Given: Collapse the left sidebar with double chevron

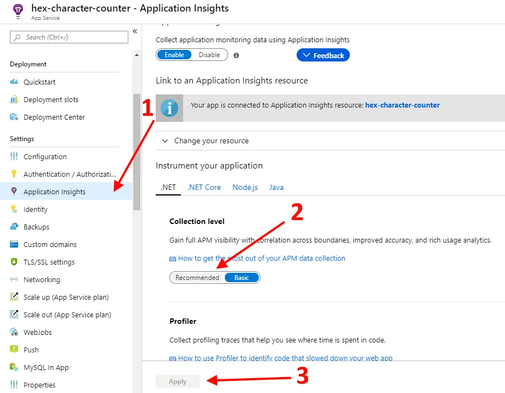Looking at the screenshot, I should 135,32.
